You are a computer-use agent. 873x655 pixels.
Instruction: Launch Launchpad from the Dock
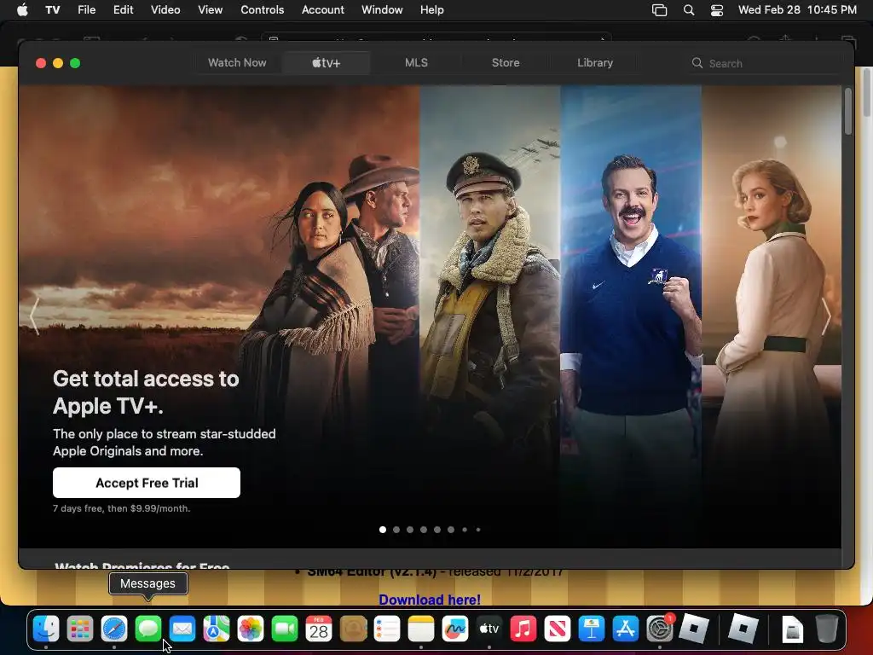coord(80,629)
